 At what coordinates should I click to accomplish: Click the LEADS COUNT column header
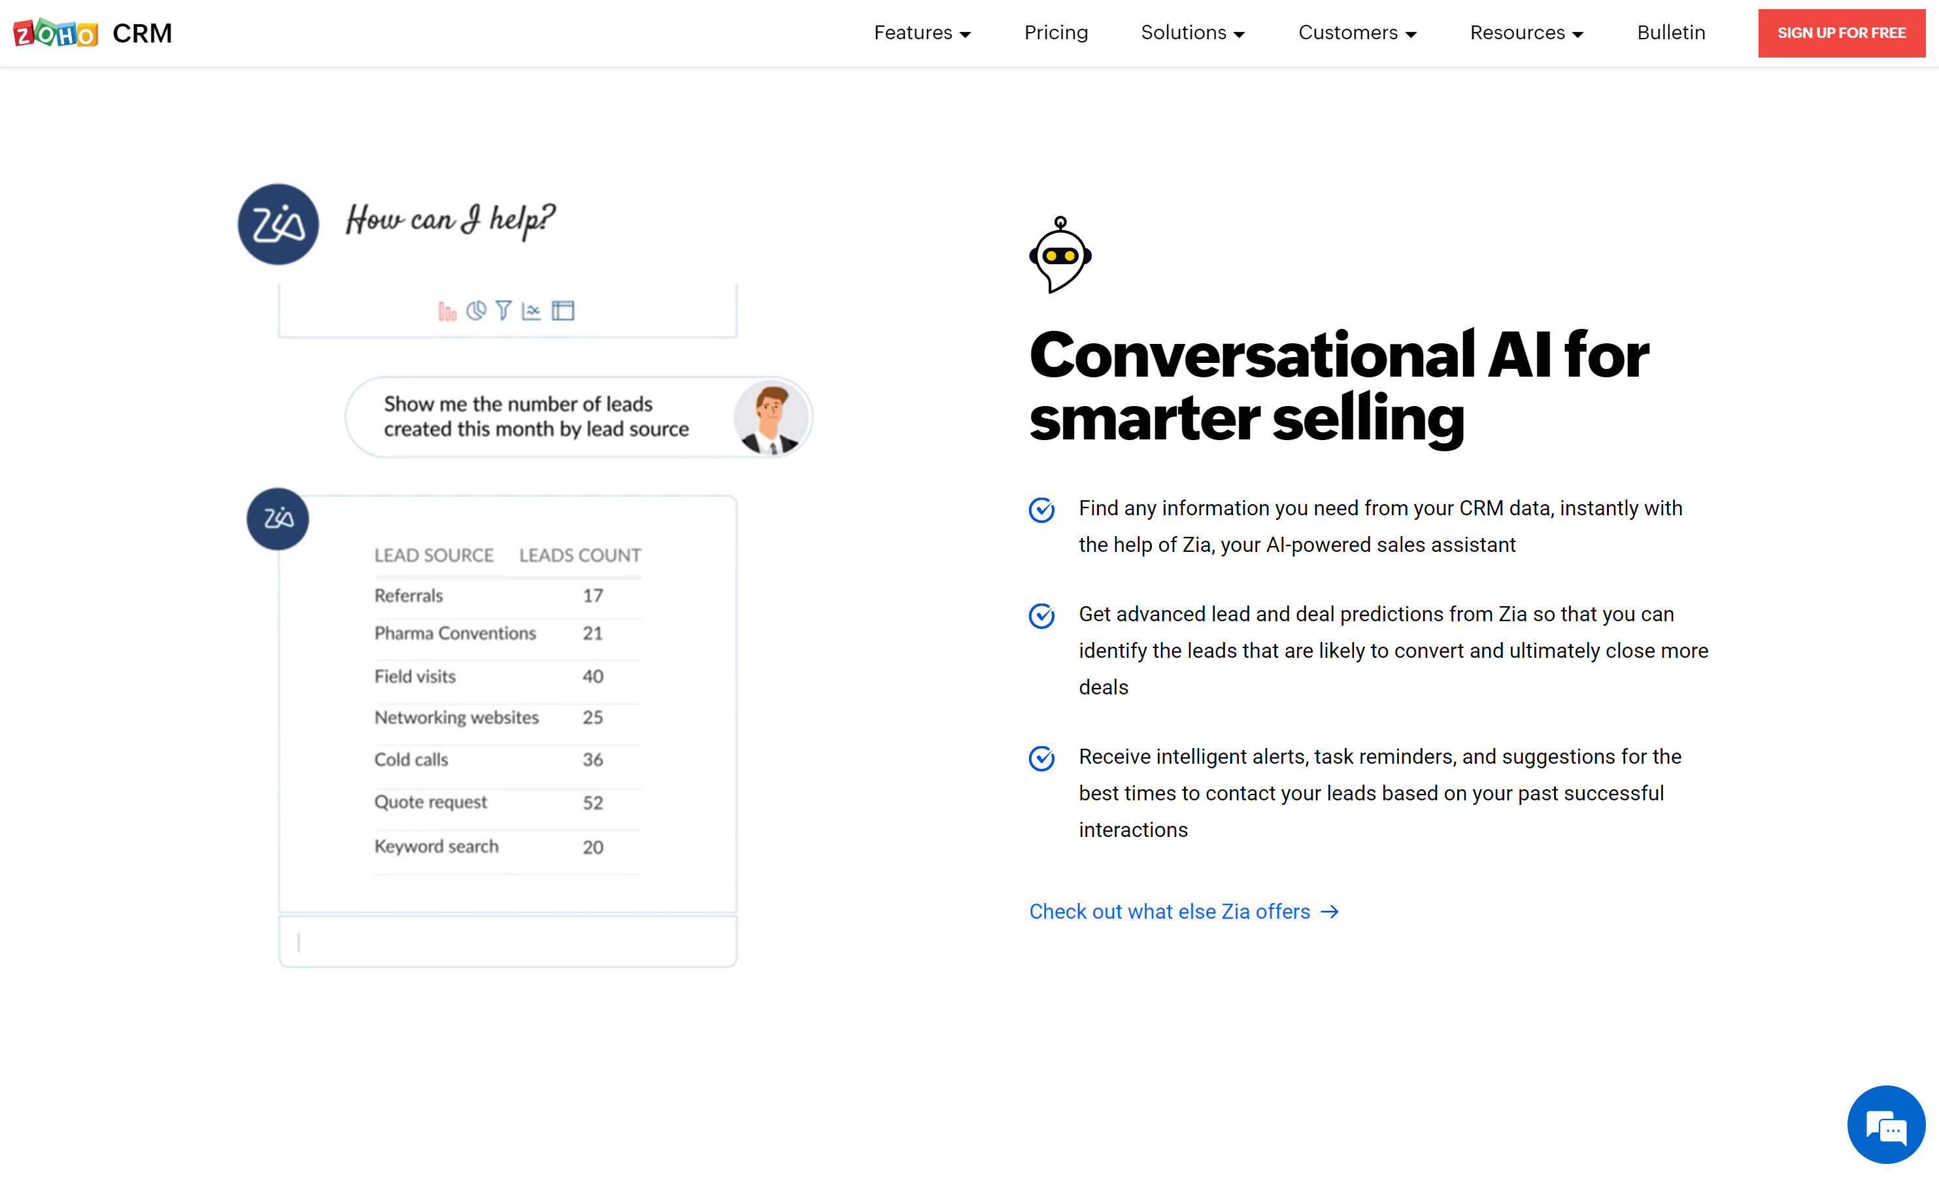(x=580, y=556)
